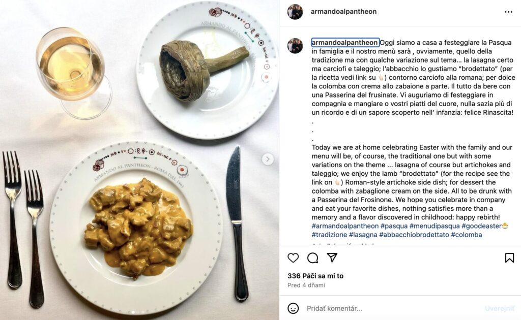Open the #goodeaster hashtag
Image resolution: width=521 pixels, height=320 pixels.
click(x=481, y=226)
